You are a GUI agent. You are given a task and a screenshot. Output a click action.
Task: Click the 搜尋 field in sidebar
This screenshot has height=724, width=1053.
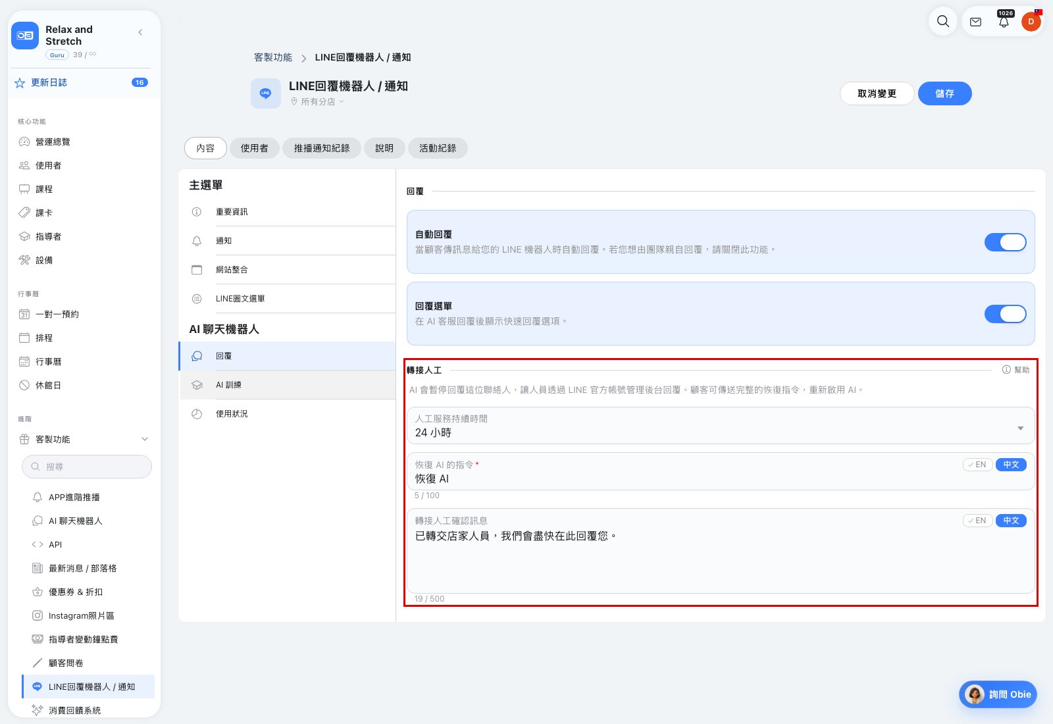point(87,467)
